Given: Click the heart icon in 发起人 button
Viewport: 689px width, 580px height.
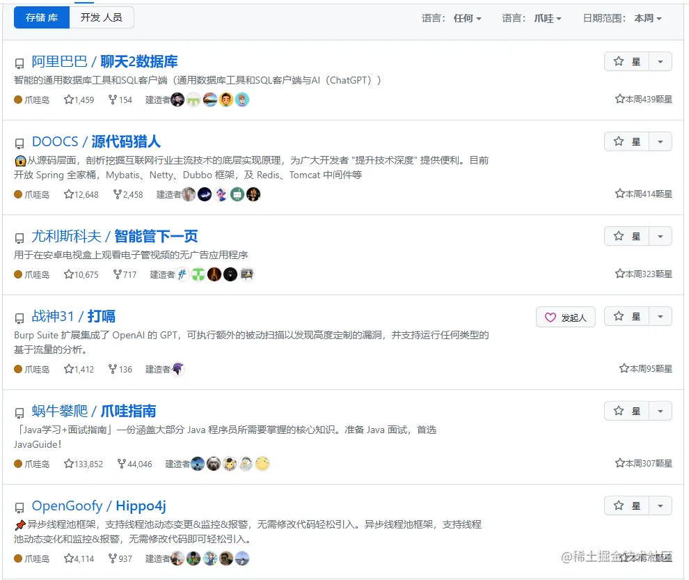Looking at the screenshot, I should click(550, 317).
